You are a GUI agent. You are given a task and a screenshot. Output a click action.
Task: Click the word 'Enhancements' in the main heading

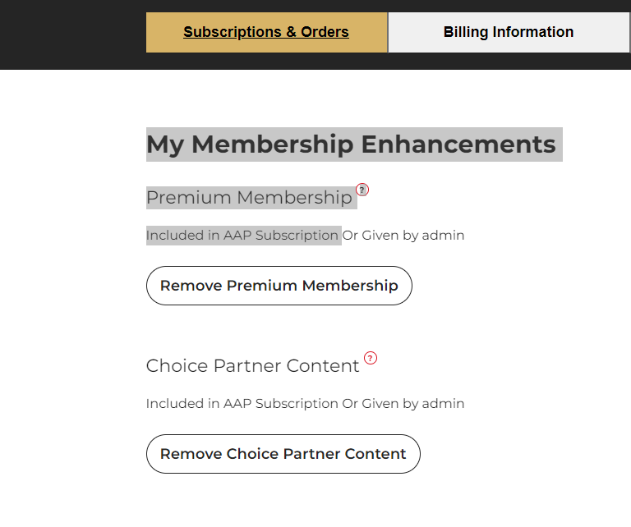coord(458,144)
